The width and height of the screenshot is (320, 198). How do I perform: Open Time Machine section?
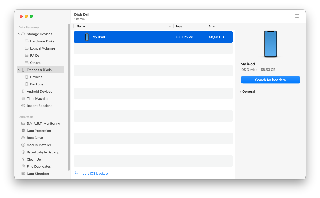38,98
